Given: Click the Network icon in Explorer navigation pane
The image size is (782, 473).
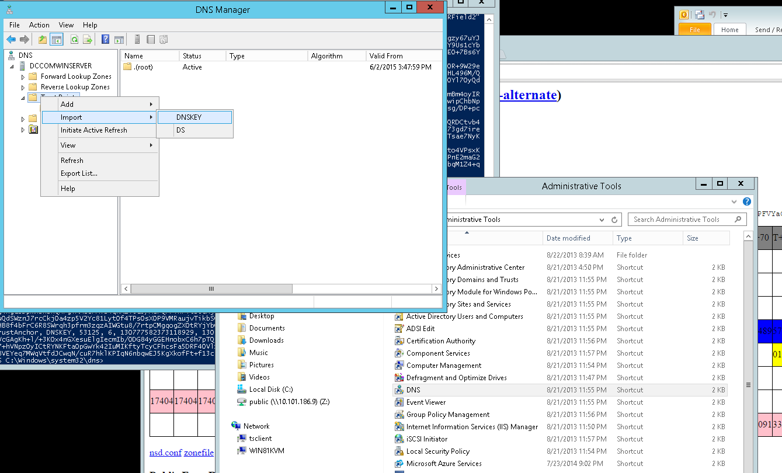Looking at the screenshot, I should click(x=236, y=426).
